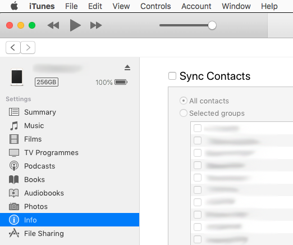Click the Films film-strip icon
The width and height of the screenshot is (293, 245).
pos(14,139)
